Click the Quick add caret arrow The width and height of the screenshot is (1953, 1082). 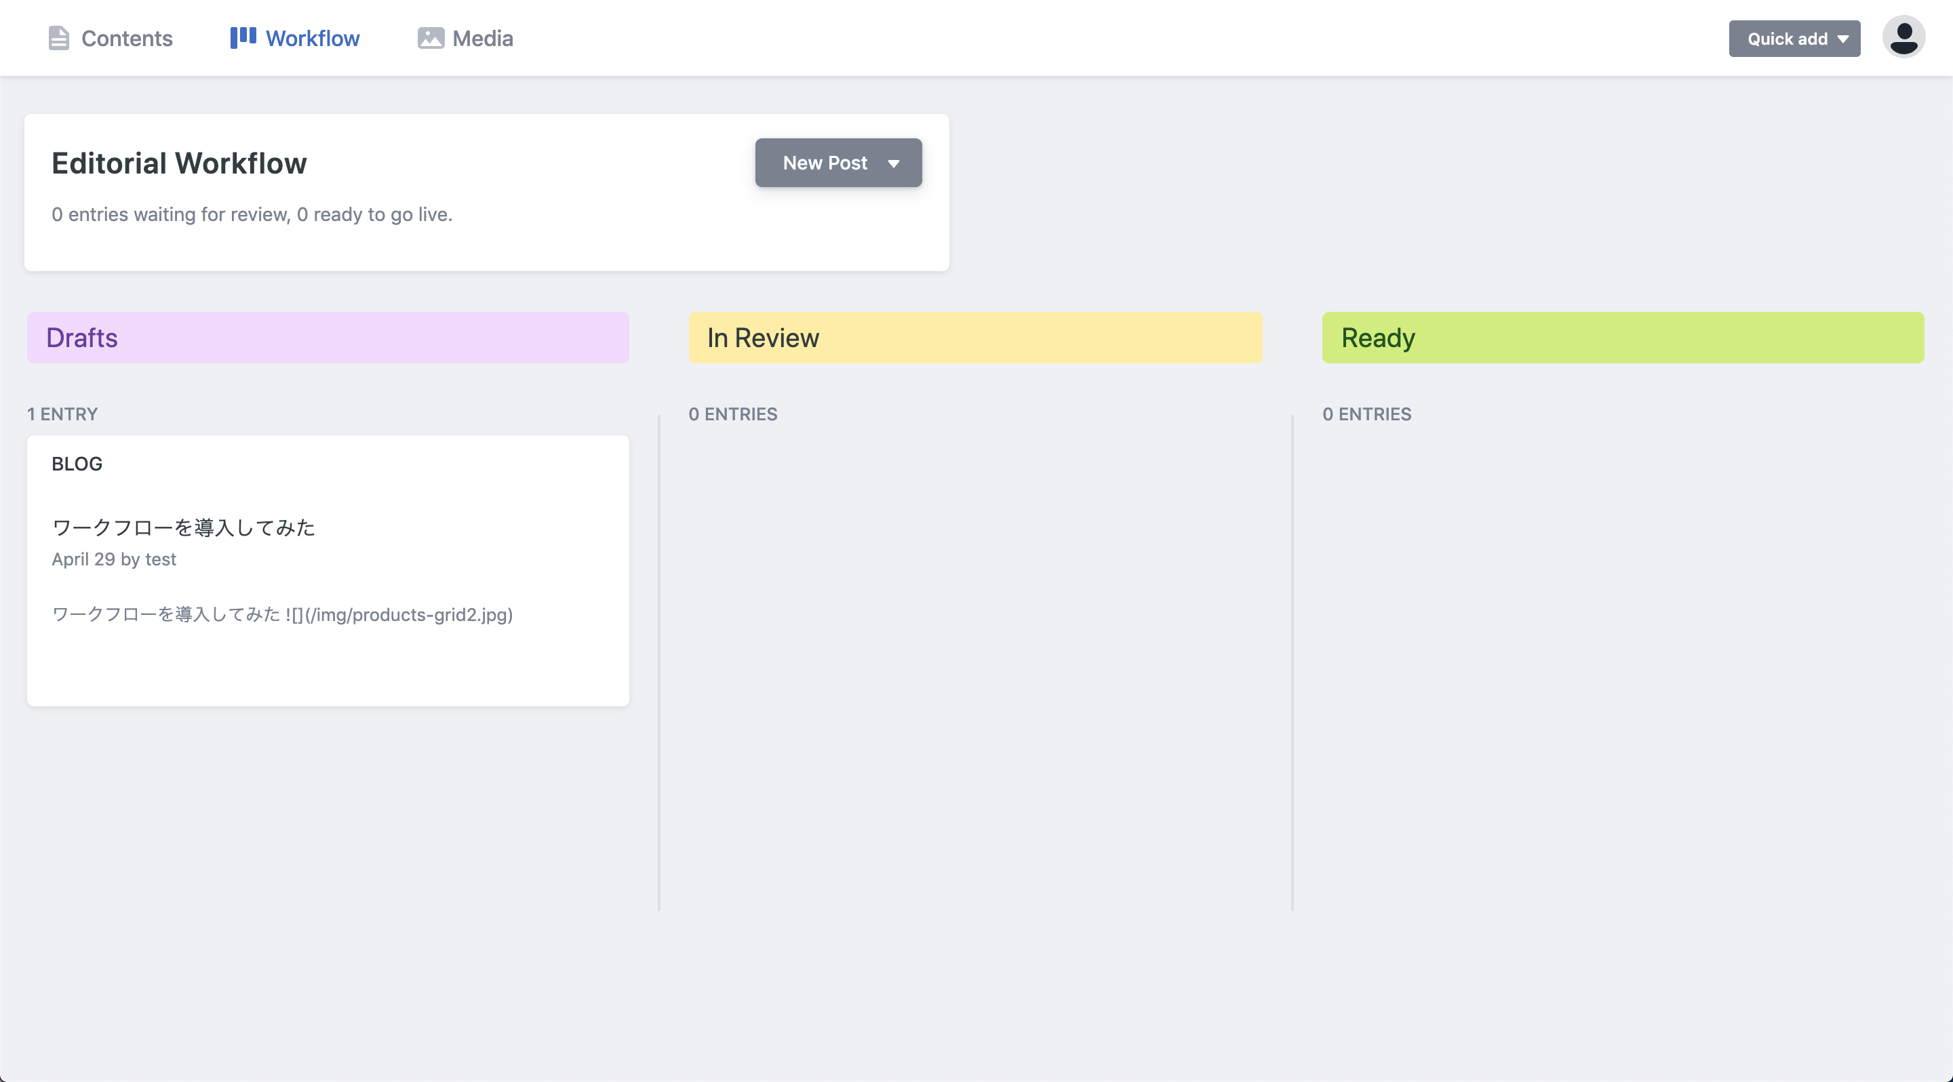[x=1843, y=39]
